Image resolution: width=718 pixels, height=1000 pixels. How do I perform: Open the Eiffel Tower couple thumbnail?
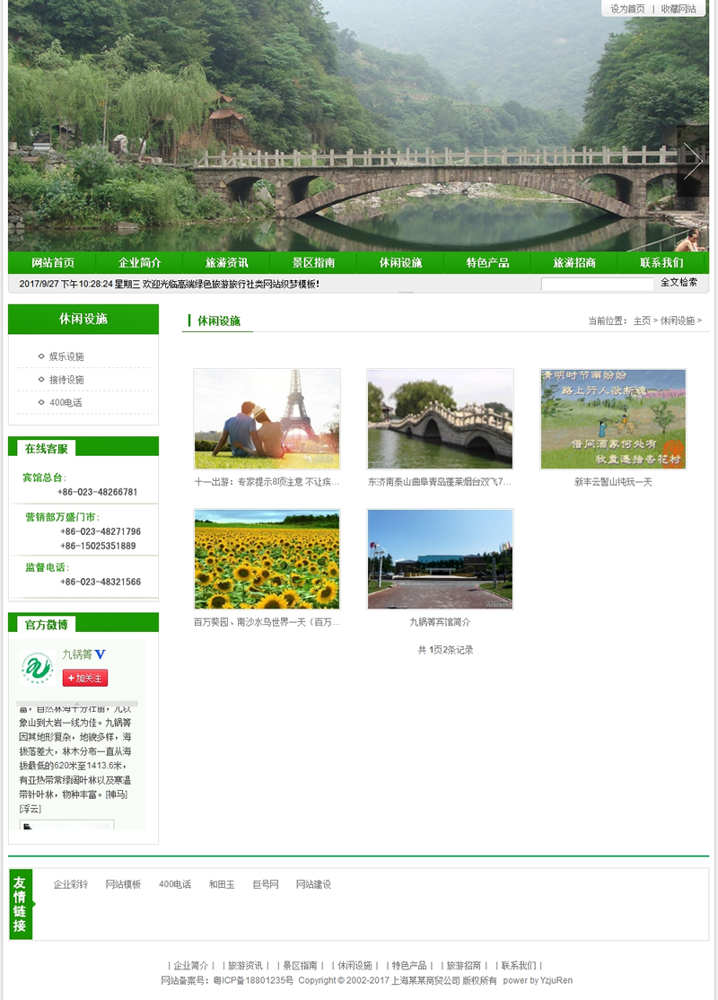point(267,418)
